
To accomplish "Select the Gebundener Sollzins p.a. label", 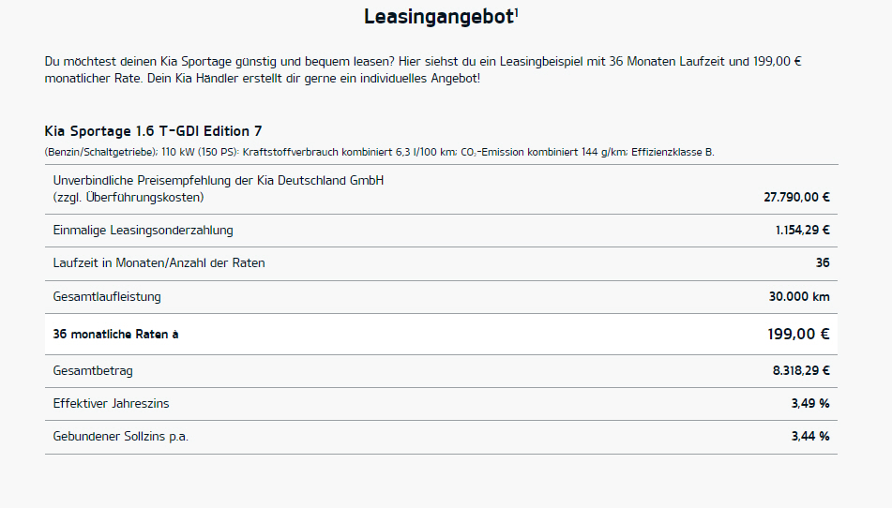I will click(x=121, y=437).
